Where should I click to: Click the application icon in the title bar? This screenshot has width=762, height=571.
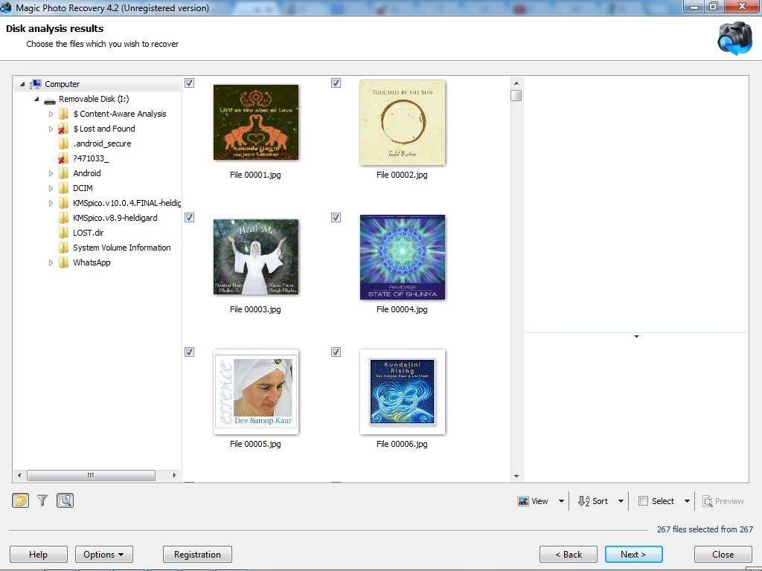(6, 7)
